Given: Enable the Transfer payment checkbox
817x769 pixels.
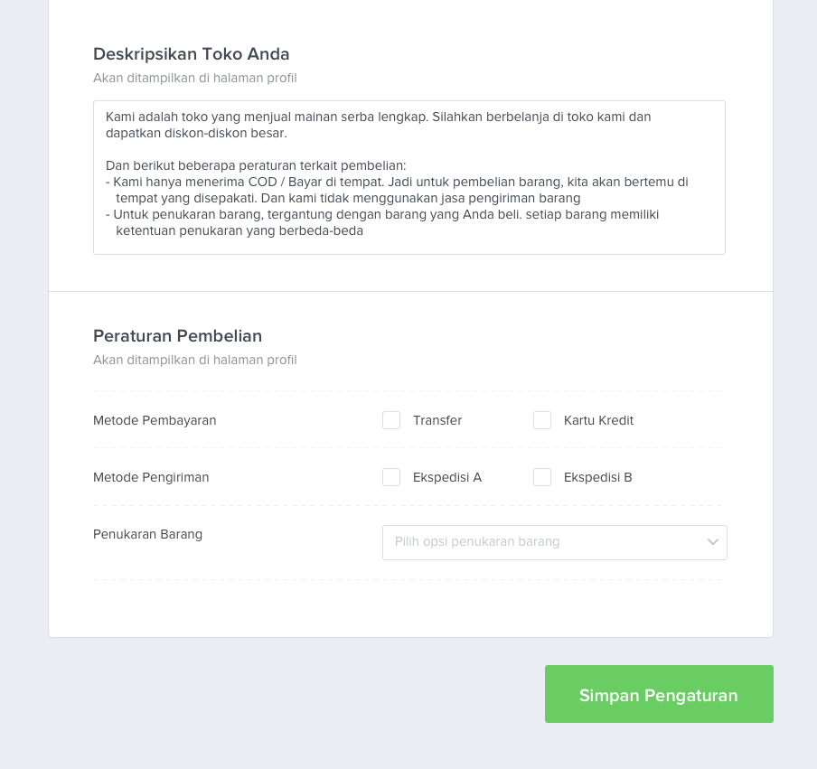Looking at the screenshot, I should pyautogui.click(x=390, y=420).
